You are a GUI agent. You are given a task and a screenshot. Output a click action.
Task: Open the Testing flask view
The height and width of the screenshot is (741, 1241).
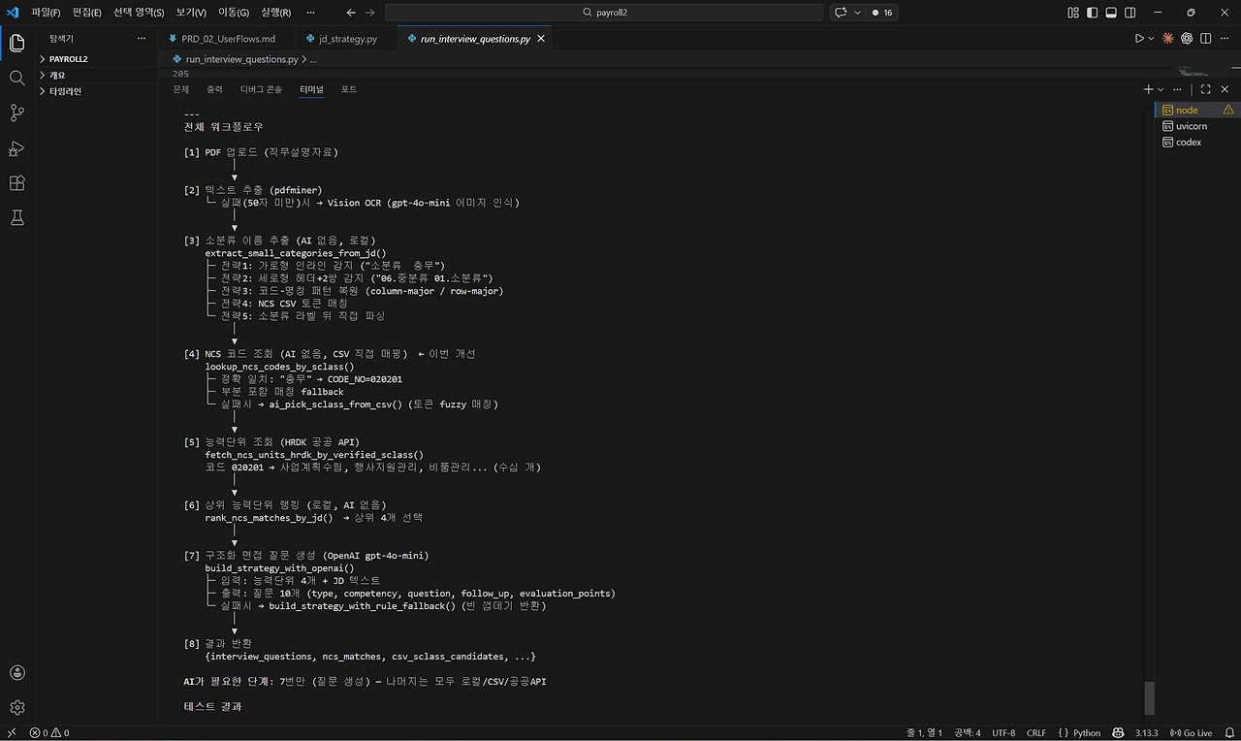(16, 218)
